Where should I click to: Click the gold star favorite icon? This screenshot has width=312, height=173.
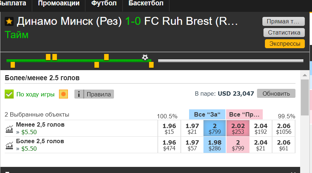[x=9, y=22]
